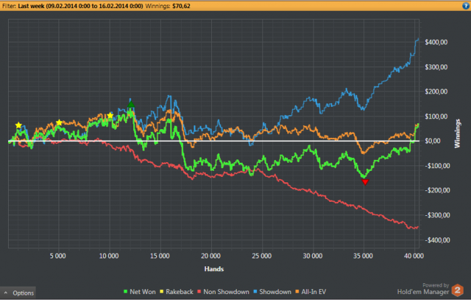Click the 15 000 hands axis label

pyautogui.click(x=160, y=256)
